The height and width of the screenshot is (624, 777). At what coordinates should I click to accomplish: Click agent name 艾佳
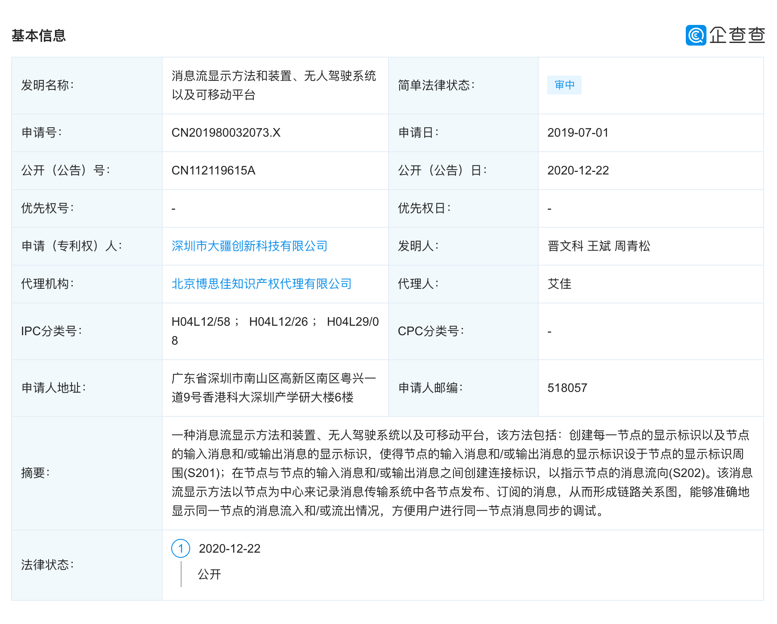point(559,284)
